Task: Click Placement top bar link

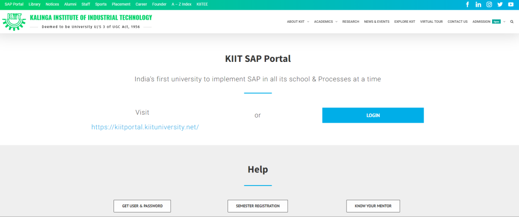Action: 121,4
